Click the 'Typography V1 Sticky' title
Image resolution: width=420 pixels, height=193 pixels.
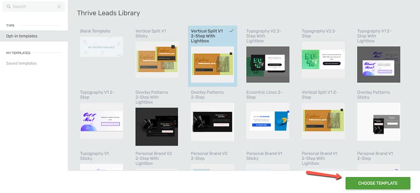(94, 156)
